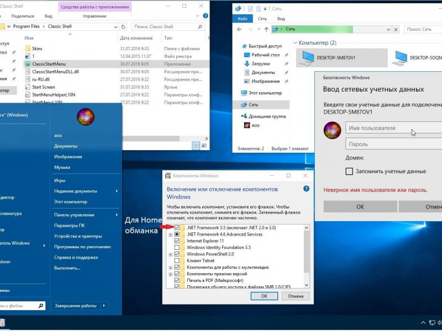442x331 pixels.
Task: Click the blue help icon in Windows Features
Action: pyautogui.click(x=306, y=189)
